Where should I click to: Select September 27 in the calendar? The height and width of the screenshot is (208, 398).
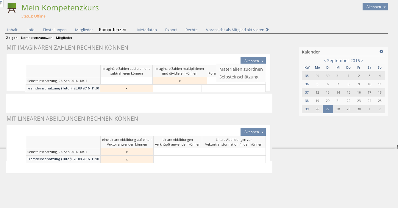tap(327, 109)
